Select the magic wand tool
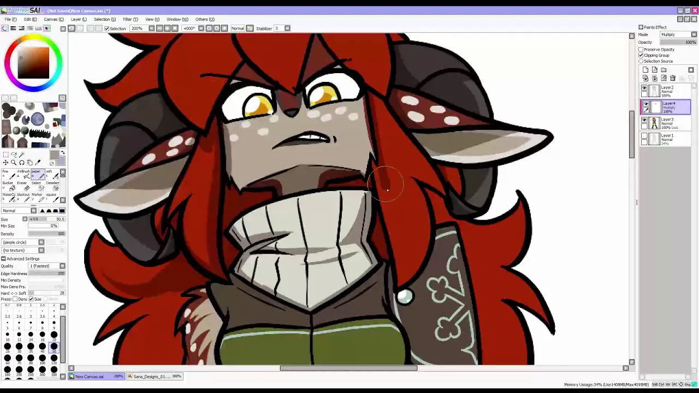Image resolution: width=699 pixels, height=393 pixels. coord(22,155)
